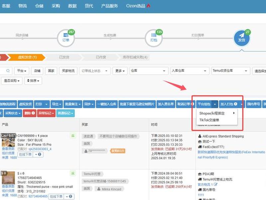Click the 加入黑名单 button
The height and width of the screenshot is (200, 266).
coord(166,104)
